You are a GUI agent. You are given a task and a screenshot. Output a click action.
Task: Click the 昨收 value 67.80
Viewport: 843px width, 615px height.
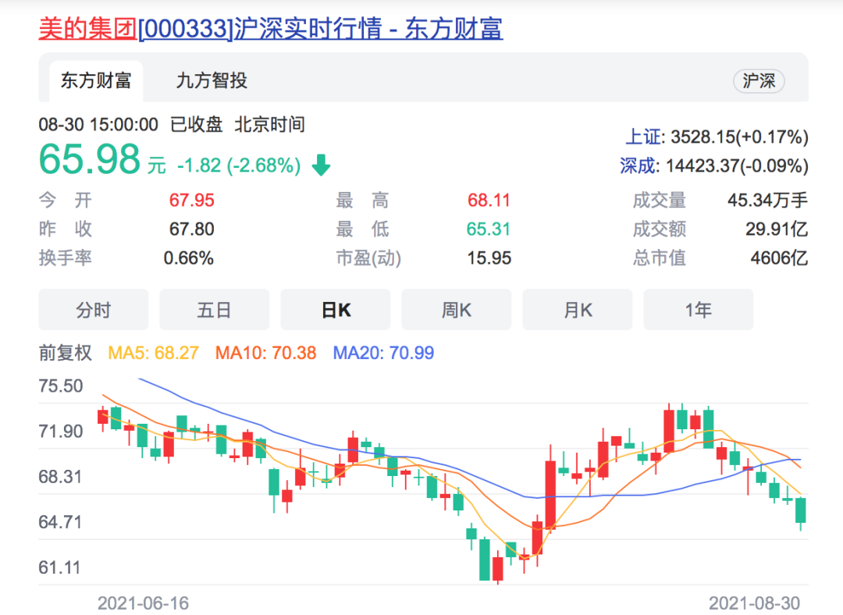191,229
